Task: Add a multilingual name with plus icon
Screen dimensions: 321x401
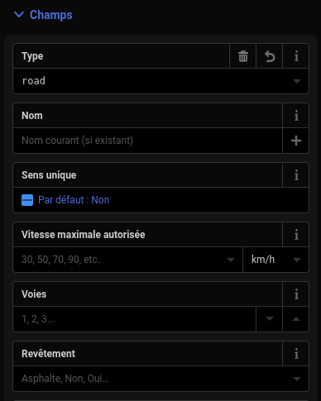Action: tap(296, 141)
